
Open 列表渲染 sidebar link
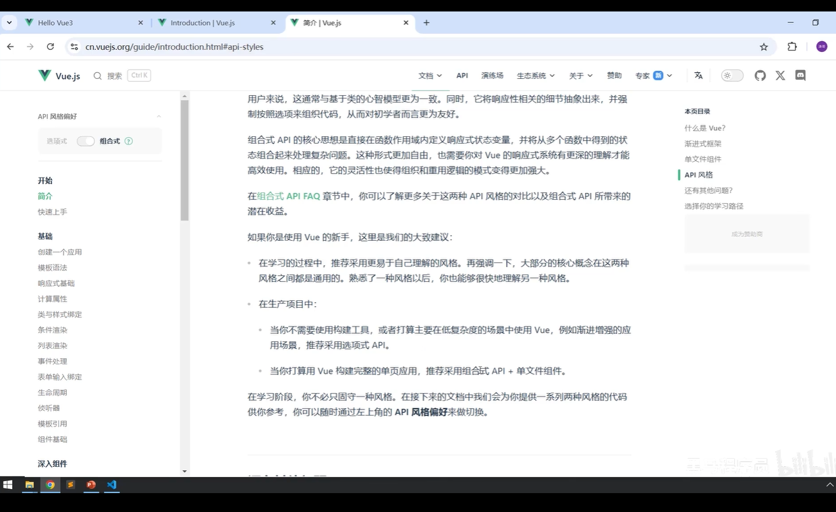pyautogui.click(x=53, y=345)
